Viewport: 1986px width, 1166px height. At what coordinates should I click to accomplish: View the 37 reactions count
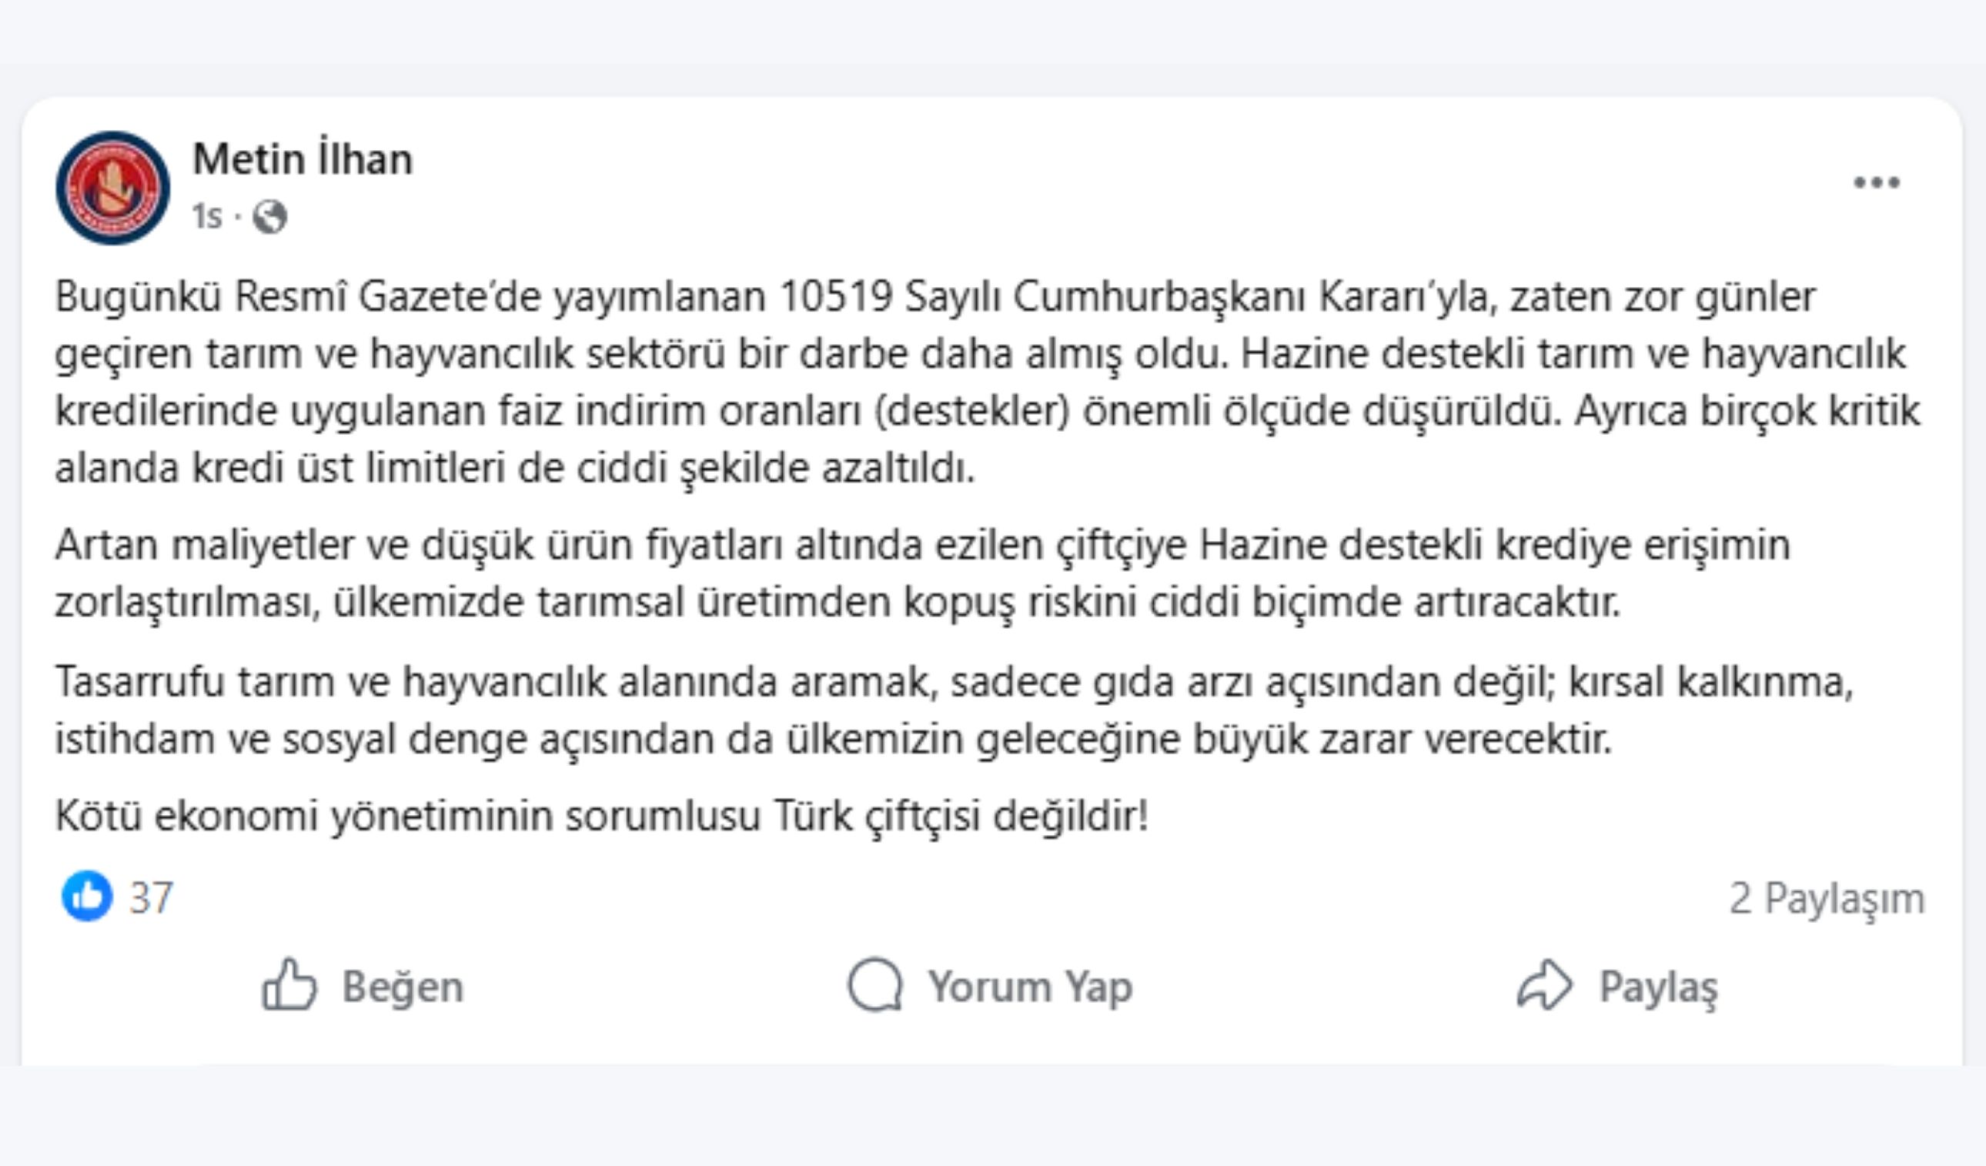click(x=152, y=897)
